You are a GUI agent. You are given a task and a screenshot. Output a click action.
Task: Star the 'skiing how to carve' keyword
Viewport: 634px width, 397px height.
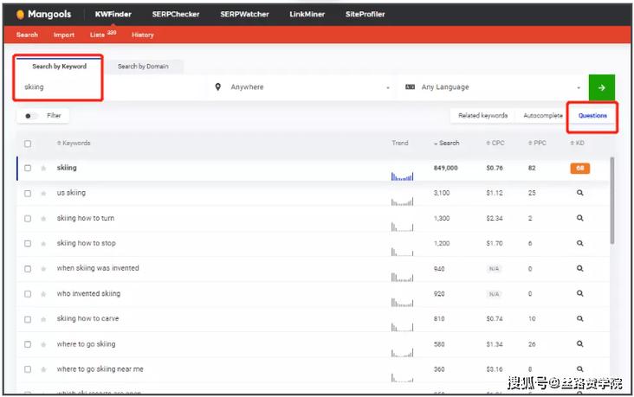43,319
